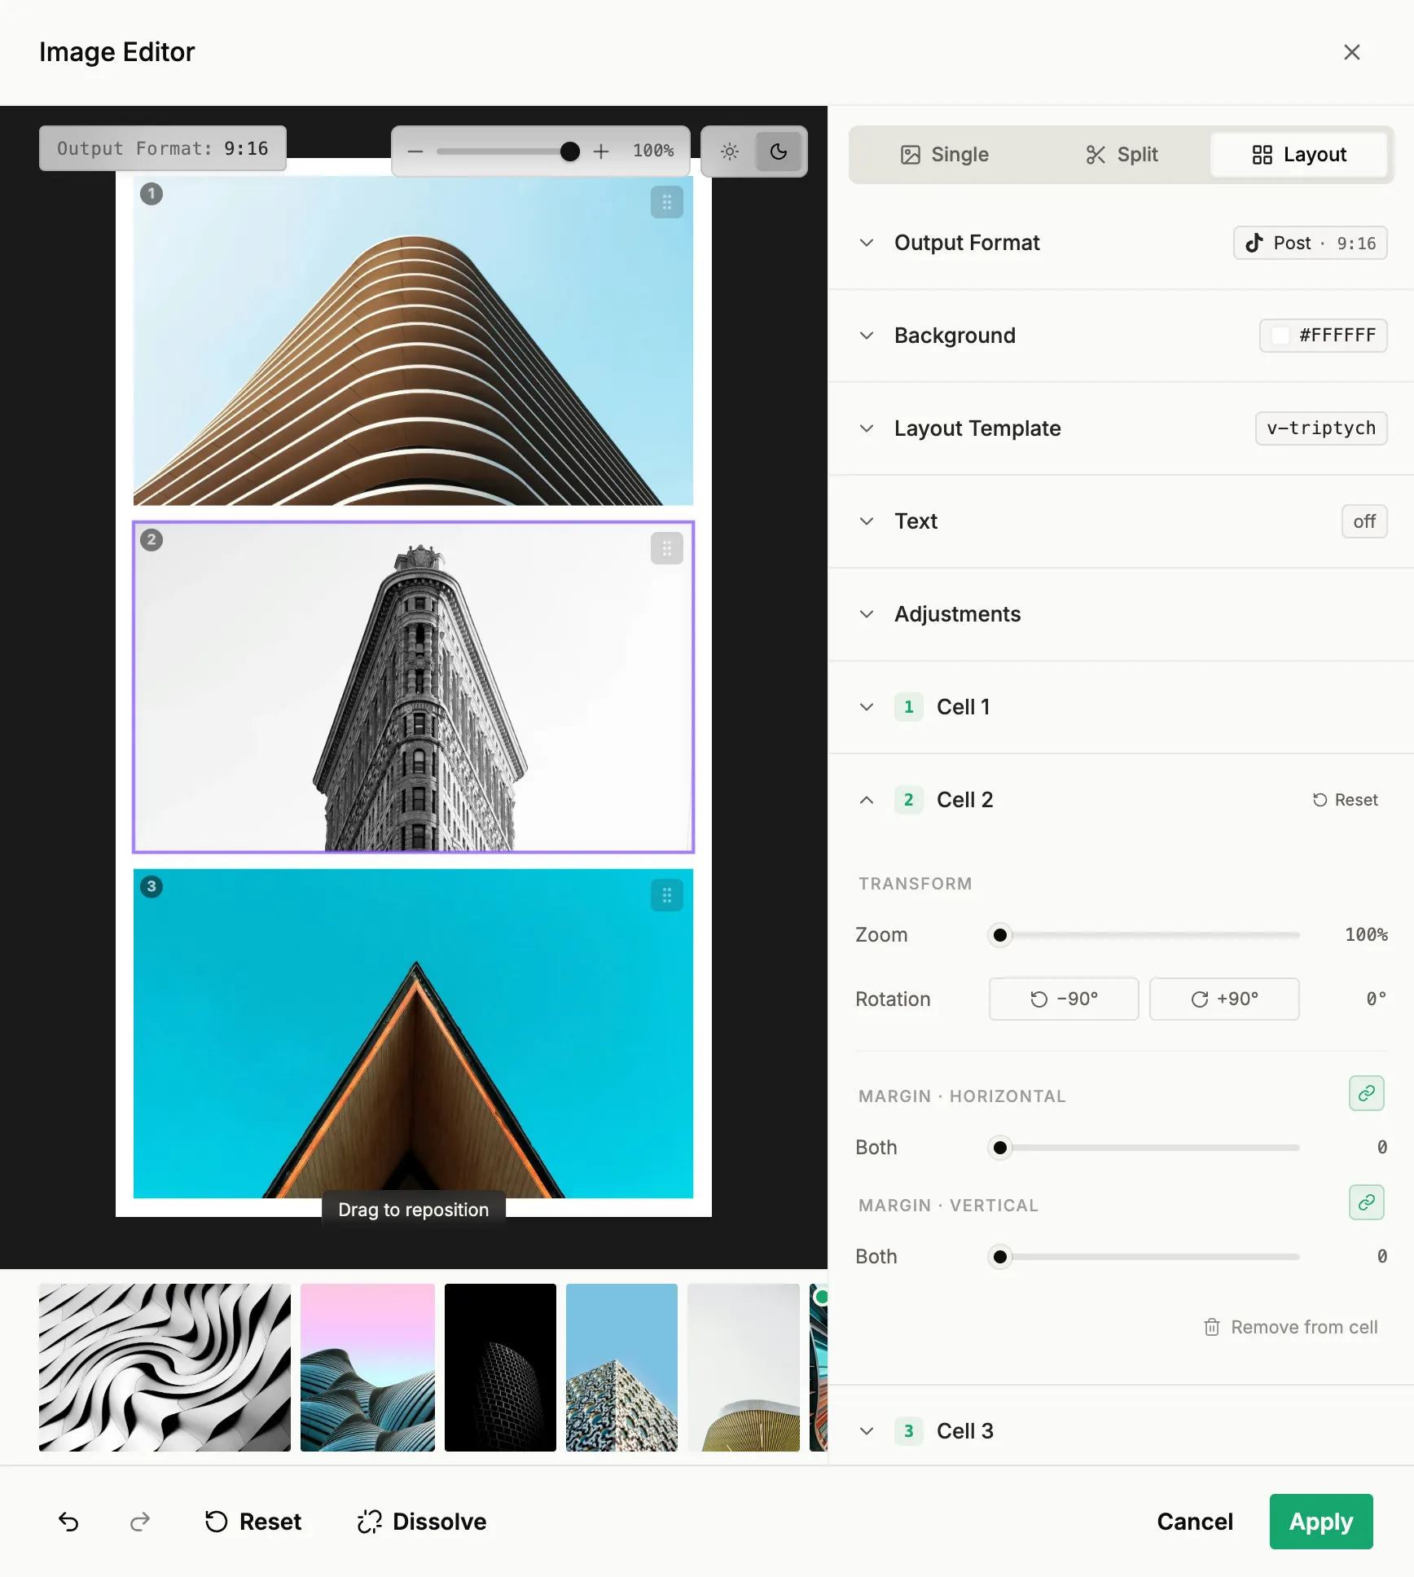Expand the Adjustments section
Viewport: 1414px width, 1577px height.
click(x=867, y=614)
